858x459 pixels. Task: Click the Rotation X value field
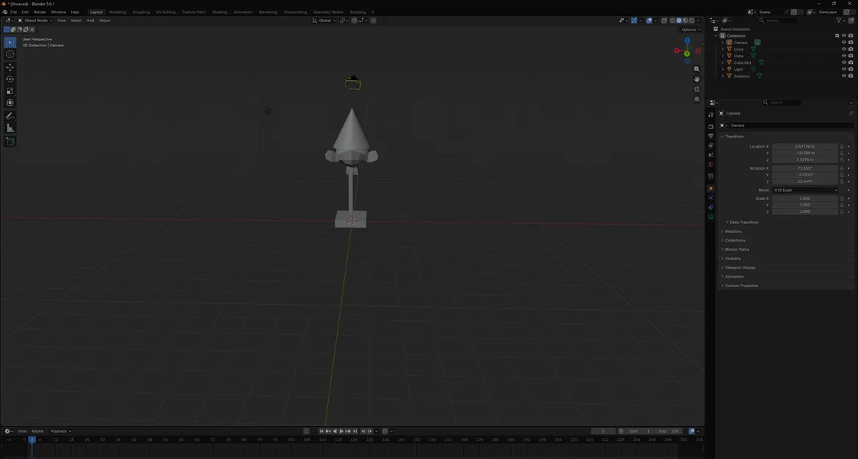tap(804, 168)
